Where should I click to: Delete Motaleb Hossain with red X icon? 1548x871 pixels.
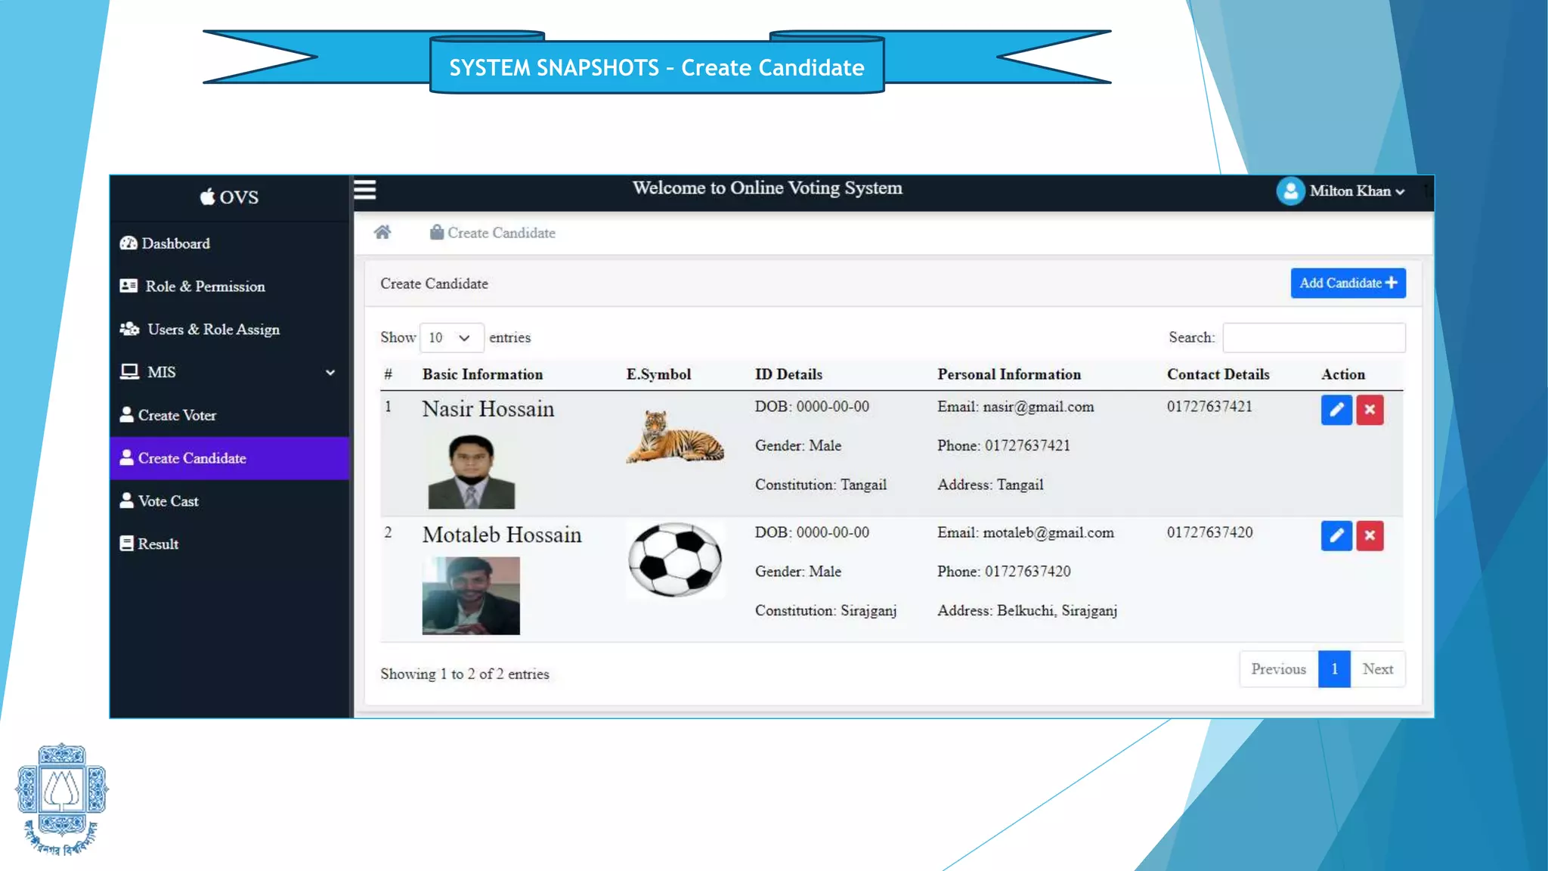(1370, 536)
